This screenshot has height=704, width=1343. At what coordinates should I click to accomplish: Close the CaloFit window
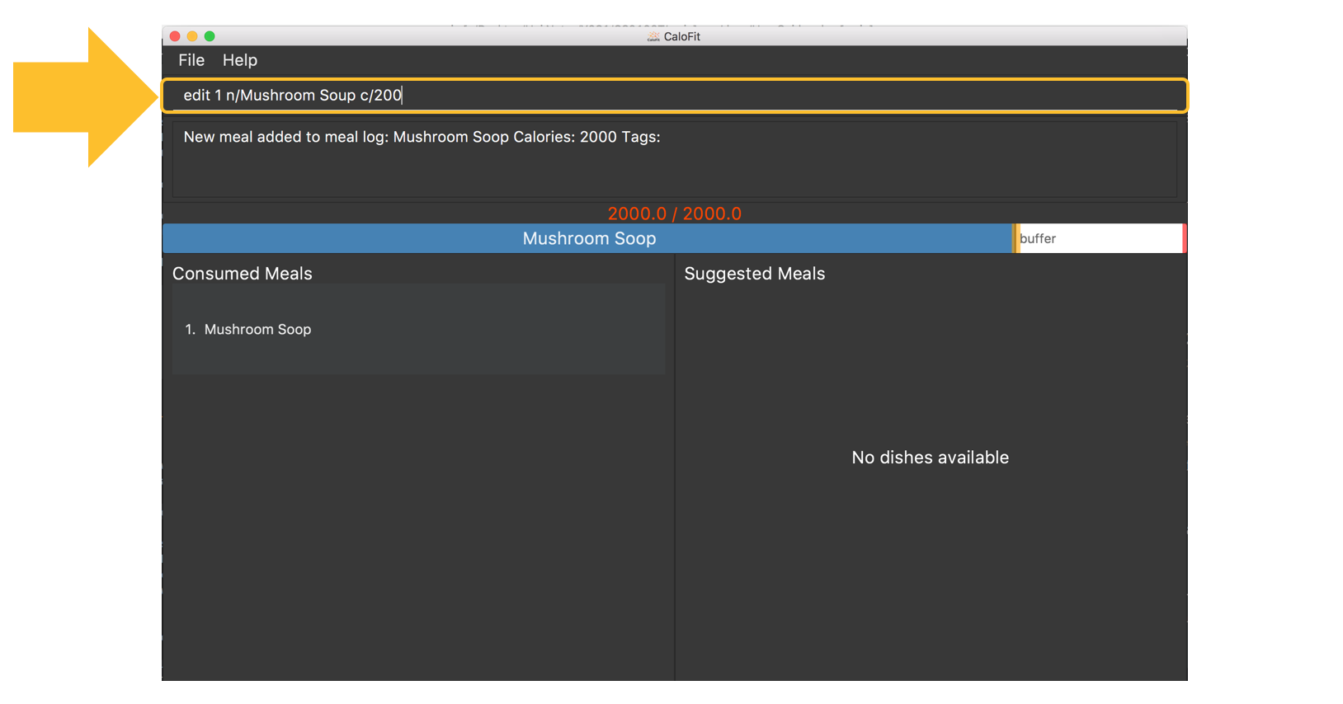175,36
